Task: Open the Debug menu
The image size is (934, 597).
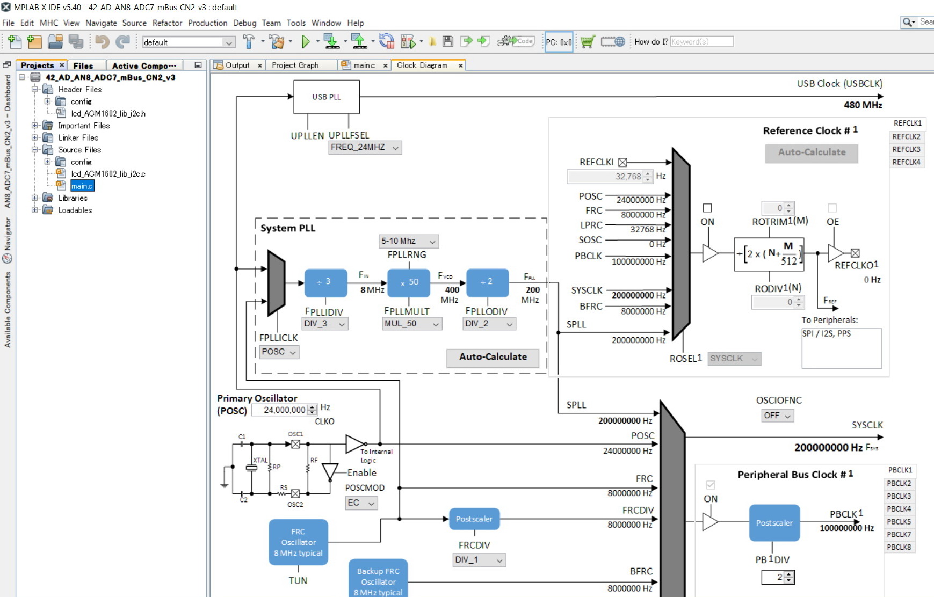Action: coord(244,23)
